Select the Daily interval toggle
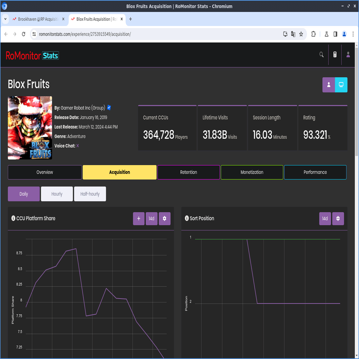The width and height of the screenshot is (359, 359). pos(24,194)
